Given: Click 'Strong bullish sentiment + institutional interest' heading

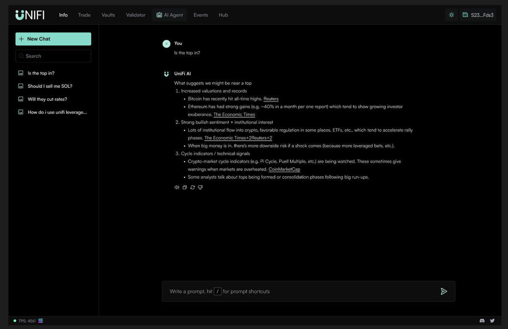Looking at the screenshot, I should point(227,122).
